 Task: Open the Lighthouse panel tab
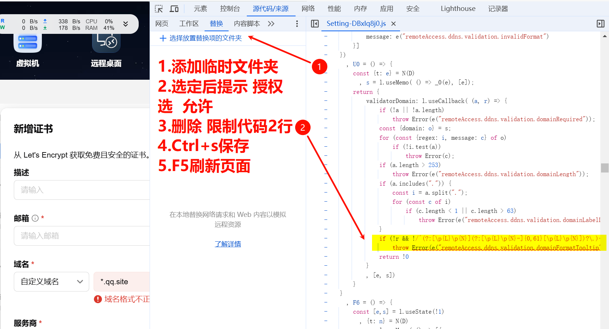click(x=458, y=9)
